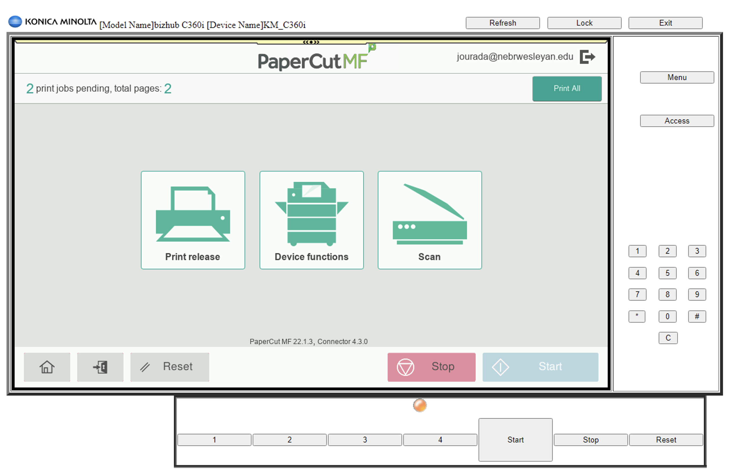730x475 pixels.
Task: Click keypad hash key
Action: pos(697,317)
